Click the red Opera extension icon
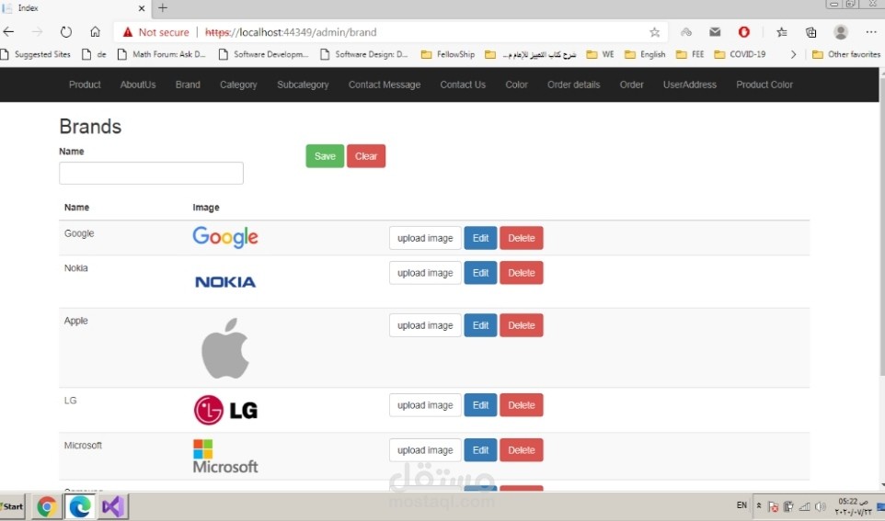 point(744,32)
